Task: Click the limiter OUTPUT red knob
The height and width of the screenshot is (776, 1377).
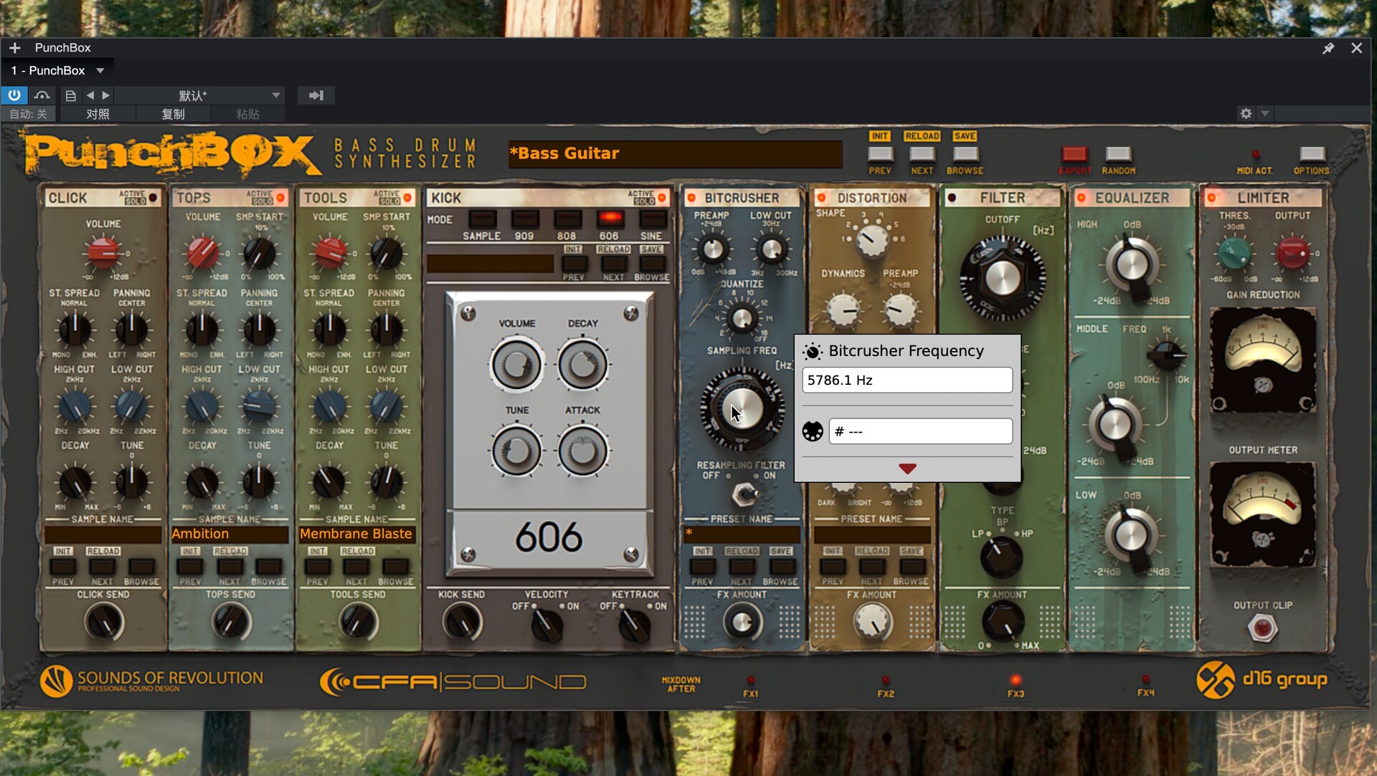Action: pos(1292,252)
